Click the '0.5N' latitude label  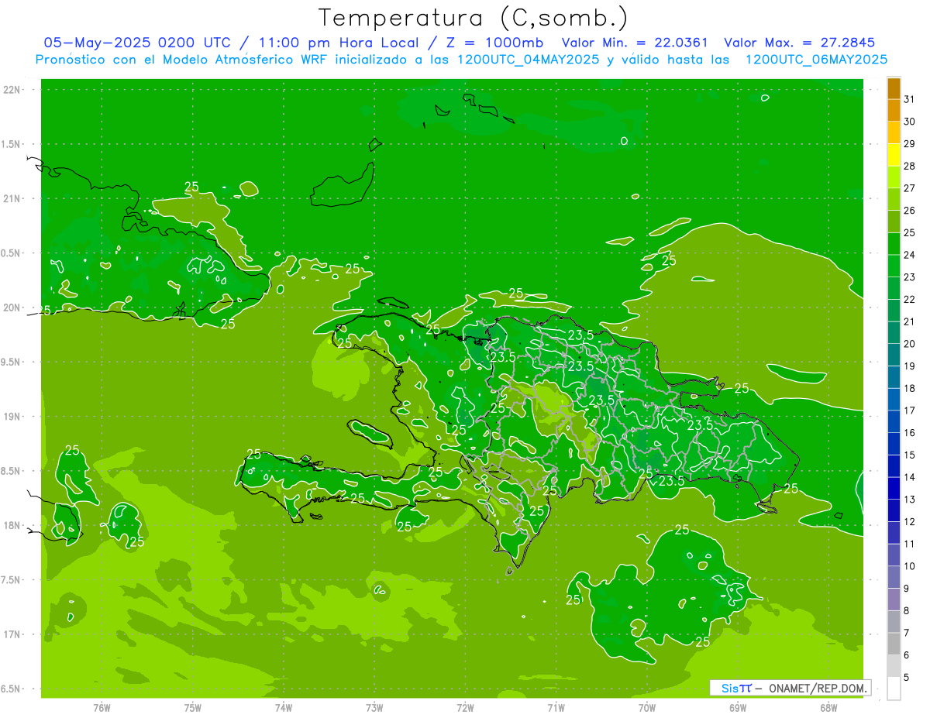[12, 253]
